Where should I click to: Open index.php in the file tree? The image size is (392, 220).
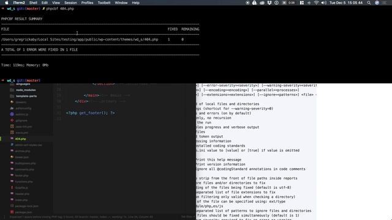(x=21, y=200)
